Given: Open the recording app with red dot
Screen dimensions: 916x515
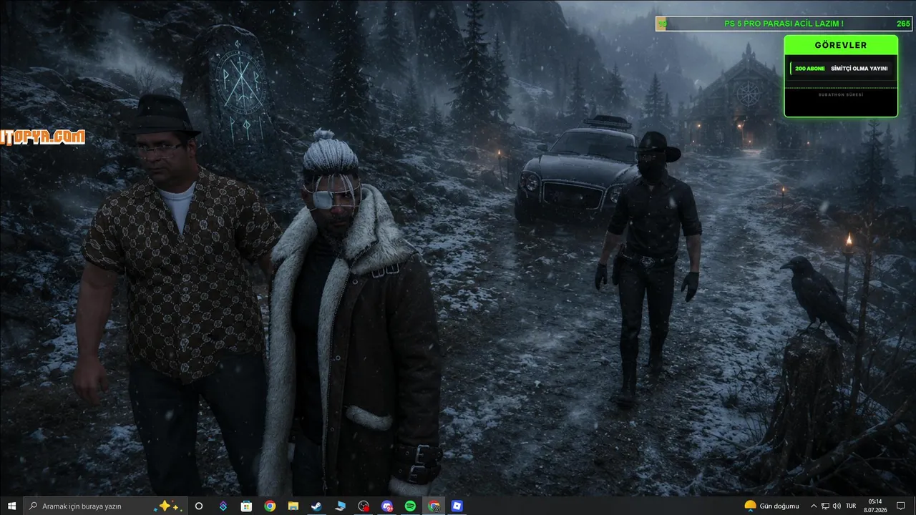Looking at the screenshot, I should coord(364,506).
